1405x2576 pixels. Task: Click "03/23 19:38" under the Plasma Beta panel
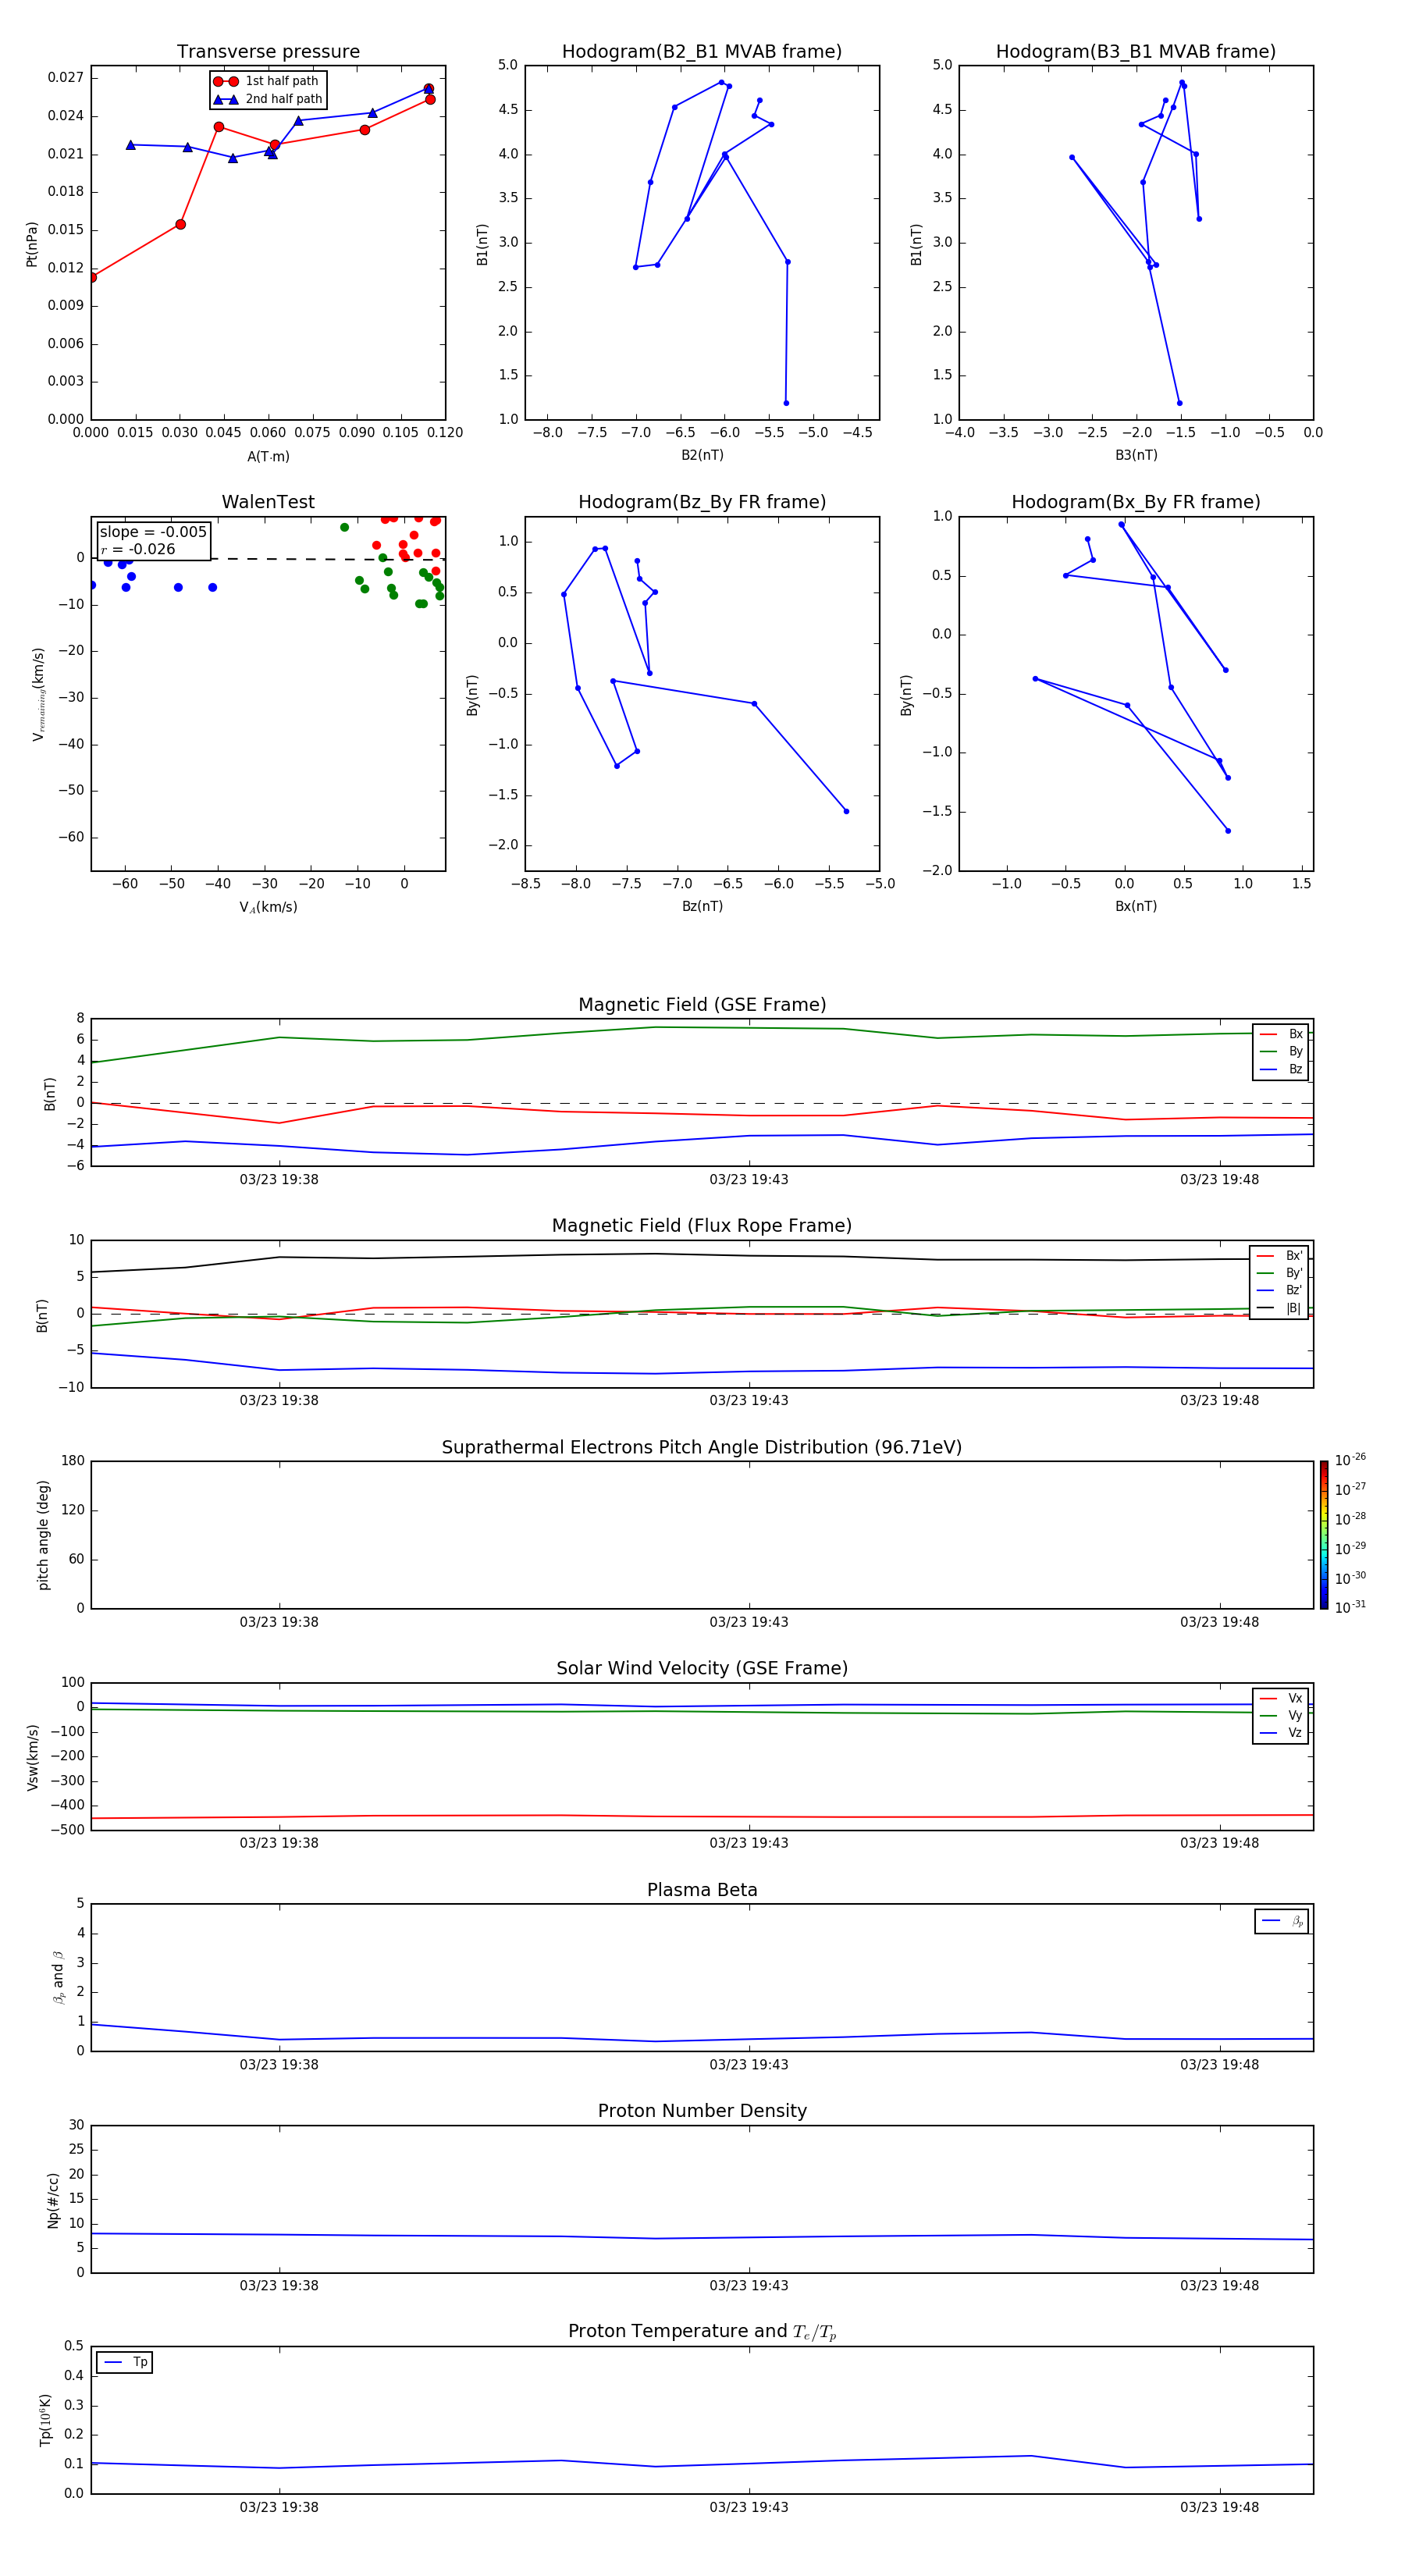[x=279, y=2064]
